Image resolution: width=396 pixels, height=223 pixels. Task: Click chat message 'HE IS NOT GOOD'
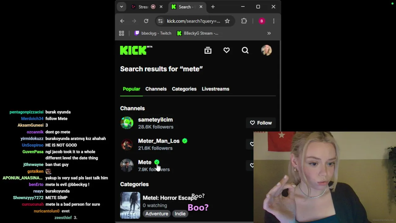coord(61,145)
